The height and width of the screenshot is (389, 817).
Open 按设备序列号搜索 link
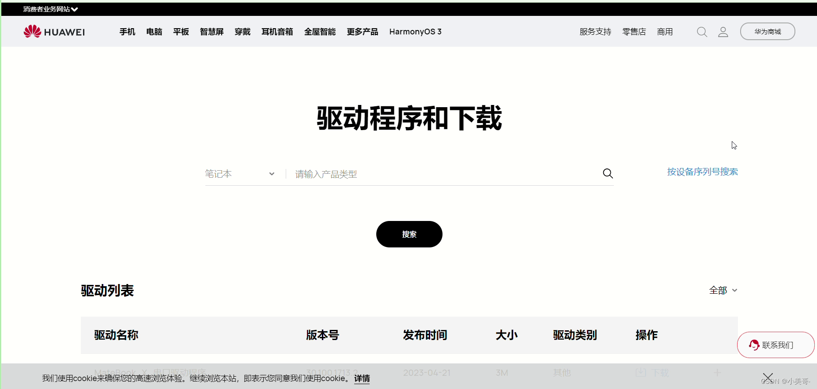(702, 172)
